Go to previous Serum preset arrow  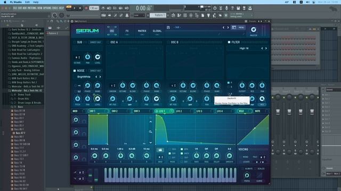click(223, 28)
